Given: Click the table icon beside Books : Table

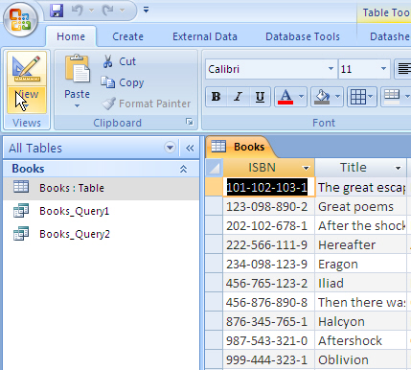Looking at the screenshot, I should (21, 187).
